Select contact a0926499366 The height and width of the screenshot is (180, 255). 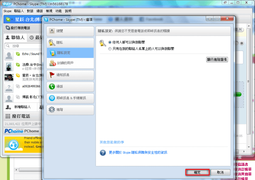tap(23, 88)
